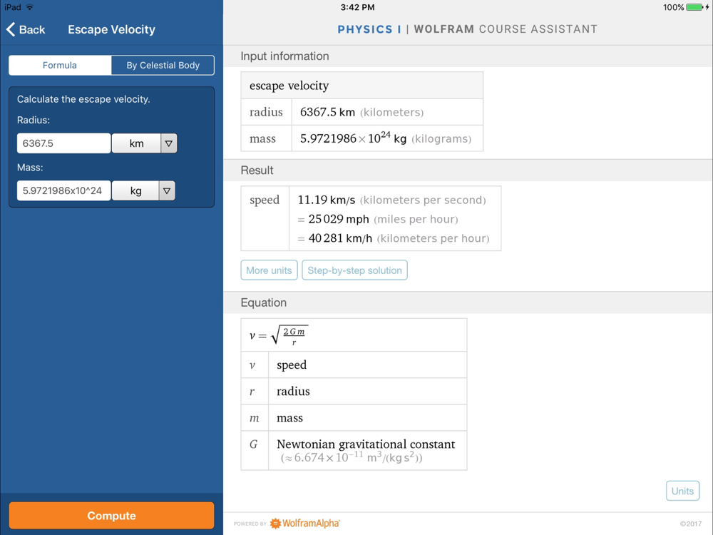Screen dimensions: 713x535
Task: Tap the Units button near the equation
Action: [x=682, y=491]
